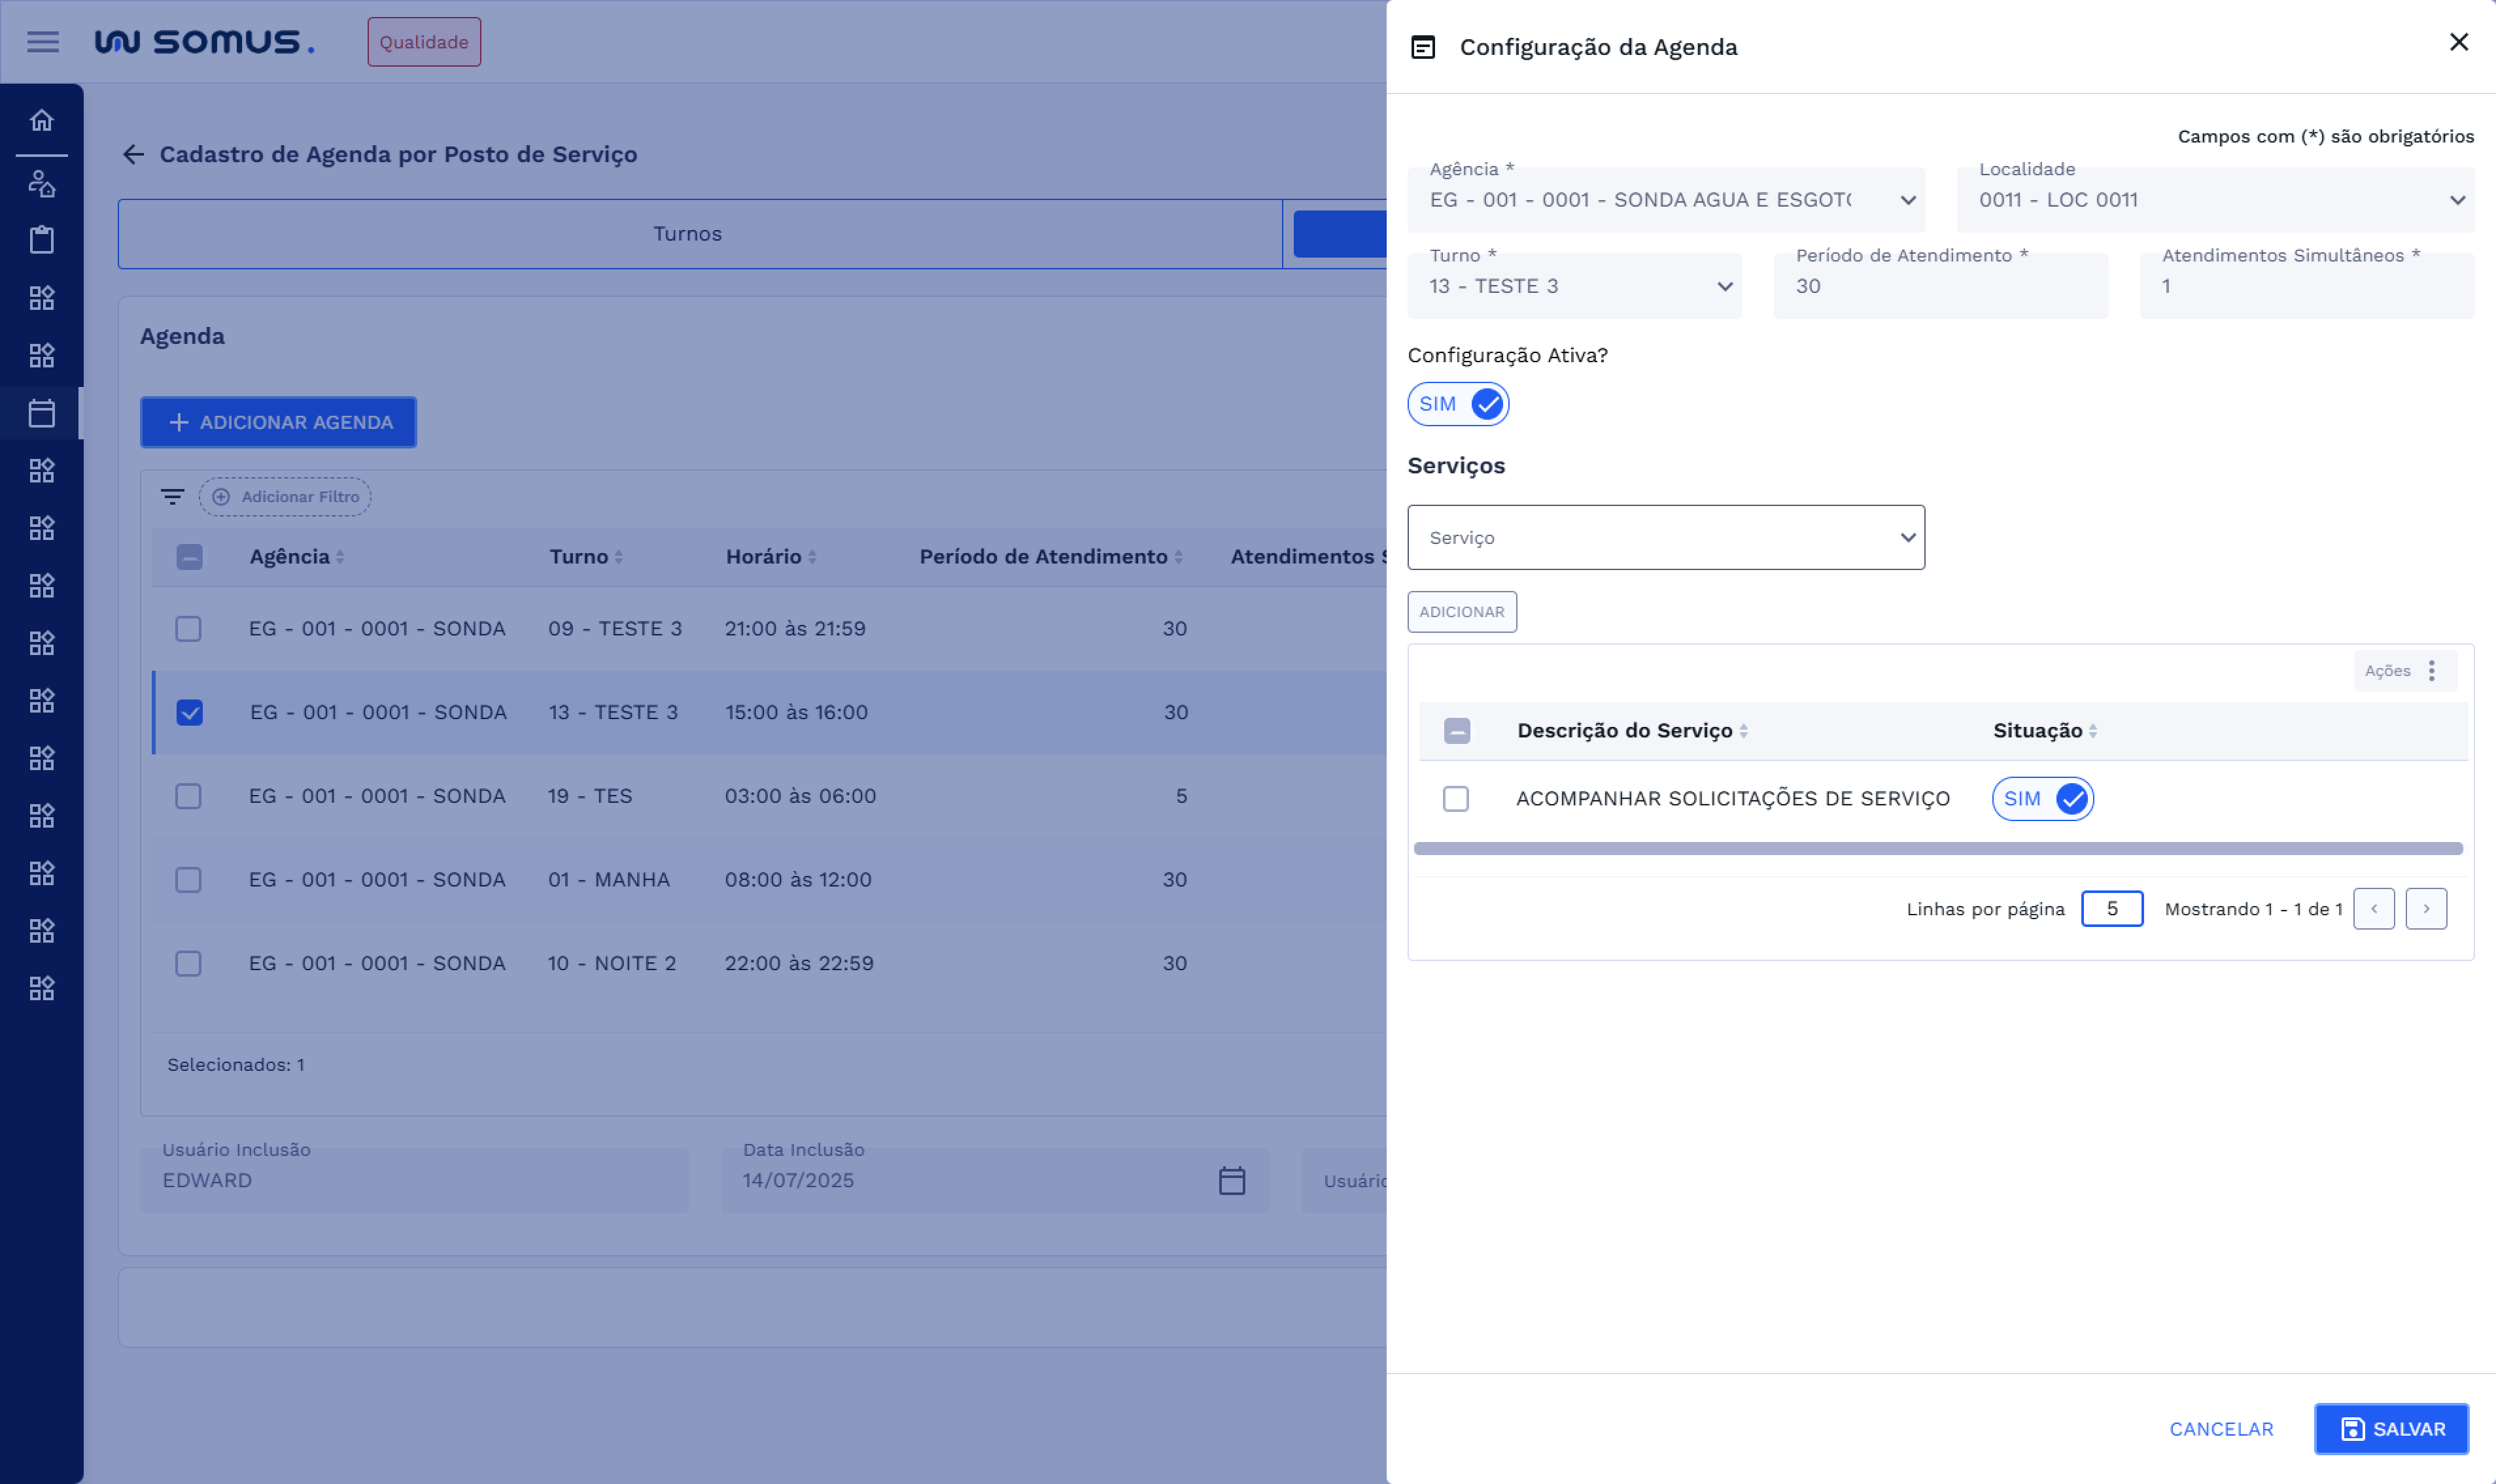The width and height of the screenshot is (2496, 1484).
Task: Check the ACOMPANHAR SOLICITAÇÕES DE SERVIÇO row checkbox
Action: (1455, 799)
